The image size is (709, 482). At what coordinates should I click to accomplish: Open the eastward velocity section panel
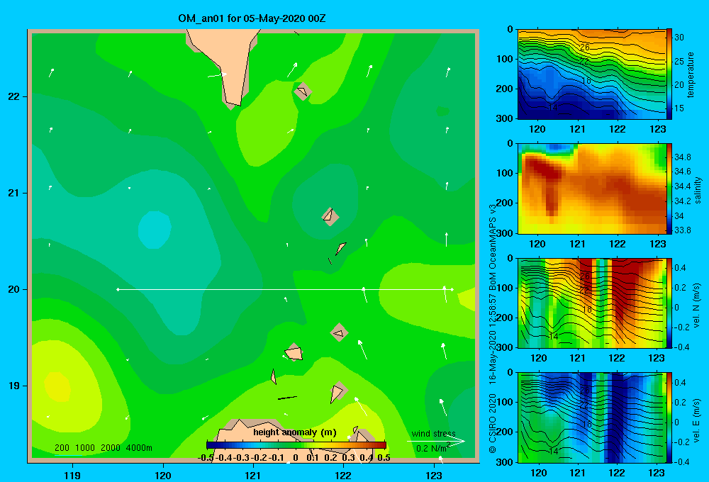(x=592, y=417)
